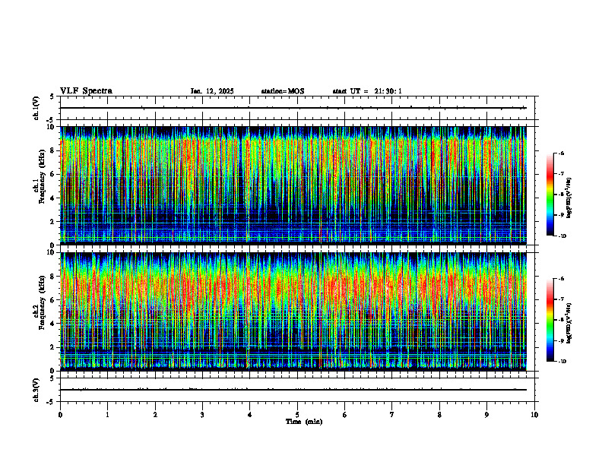Click the ch.2 colorbar "log(PSD)(V²/Hz)" label
This screenshot has width=602, height=465.
(569, 324)
